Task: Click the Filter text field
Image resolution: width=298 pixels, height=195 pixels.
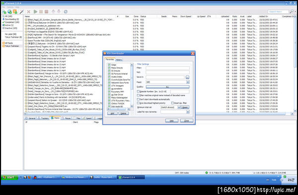Action: click(x=168, y=68)
